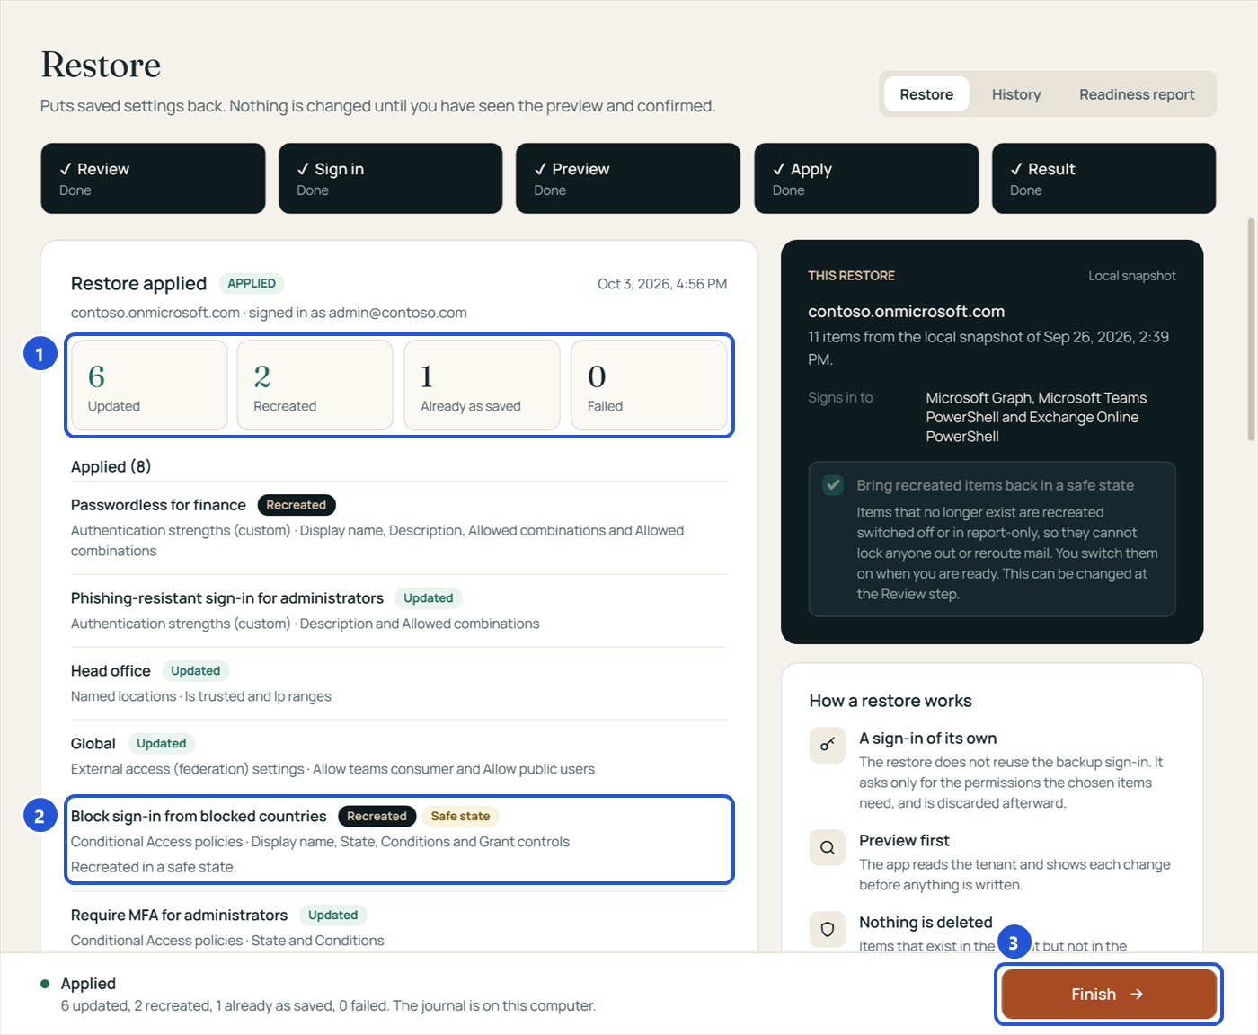Select the Apply step card
1258x1035 pixels.
(866, 178)
